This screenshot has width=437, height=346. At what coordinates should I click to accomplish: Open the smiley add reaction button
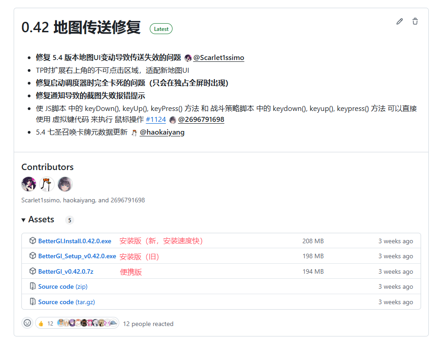pyautogui.click(x=27, y=323)
